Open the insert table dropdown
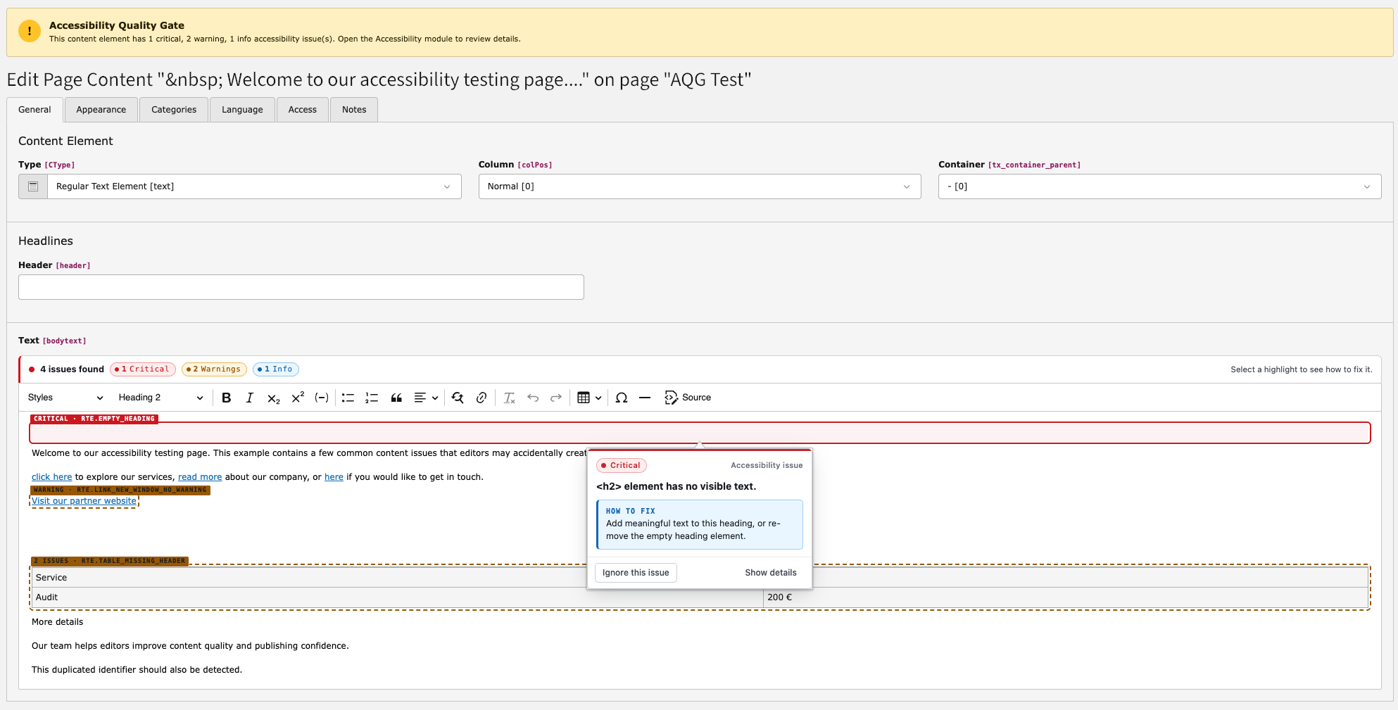Image resolution: width=1398 pixels, height=710 pixels. [x=589, y=398]
